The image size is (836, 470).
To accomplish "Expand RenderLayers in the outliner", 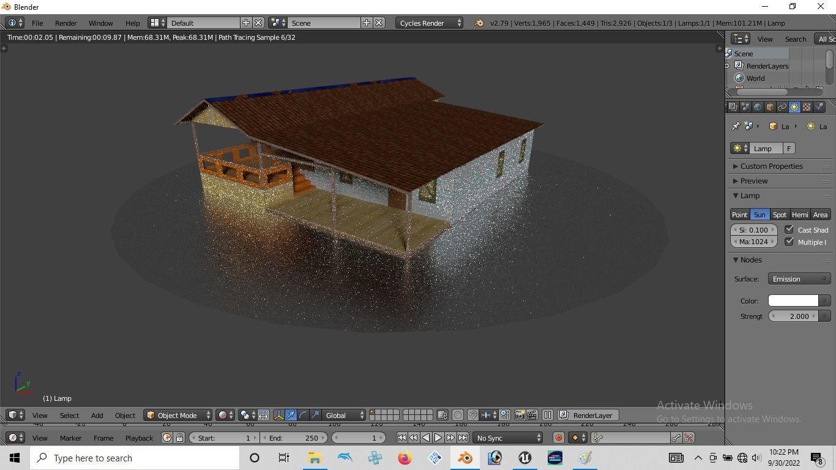I will (727, 65).
